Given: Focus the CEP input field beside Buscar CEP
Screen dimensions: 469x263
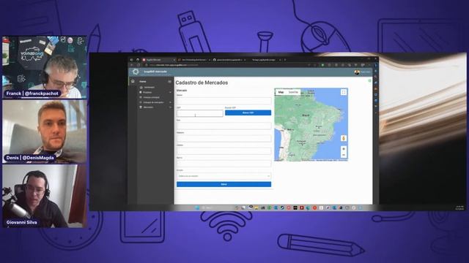Looking at the screenshot, I should pos(200,113).
